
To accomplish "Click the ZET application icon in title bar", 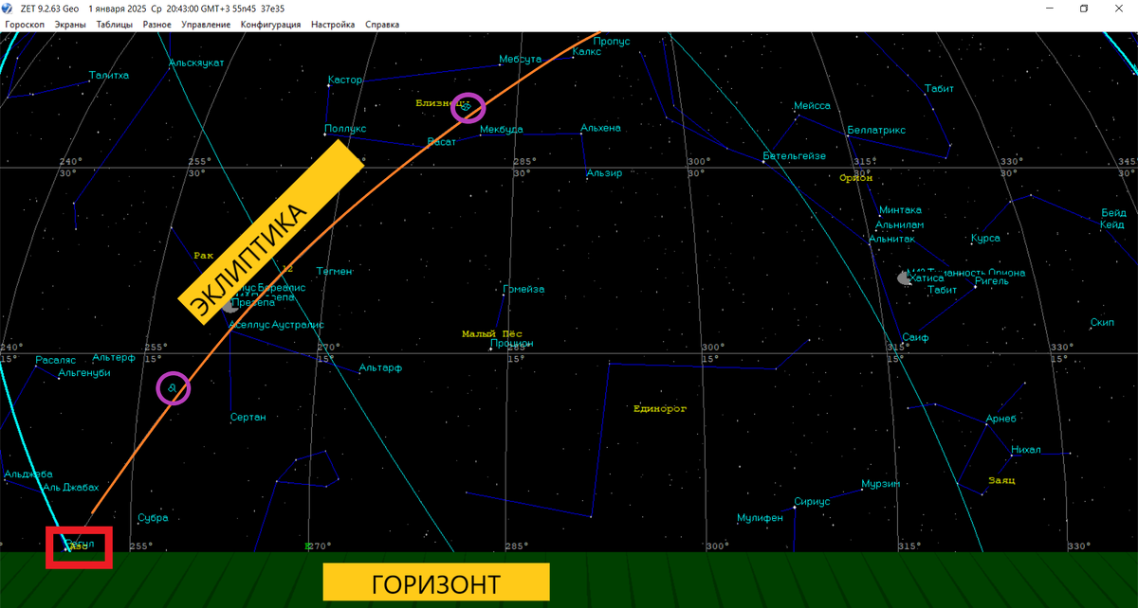I will tap(9, 9).
